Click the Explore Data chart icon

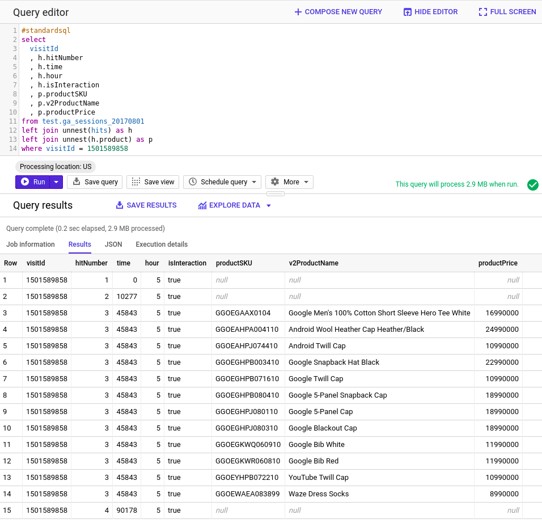(x=202, y=205)
